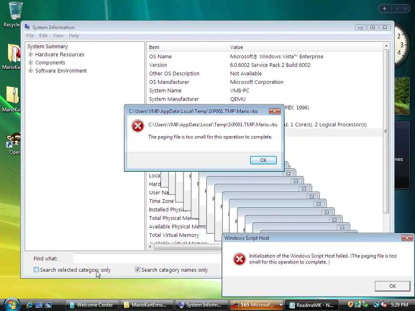Expand Software Environment tree node
This screenshot has height=311, width=415.
(31, 70)
